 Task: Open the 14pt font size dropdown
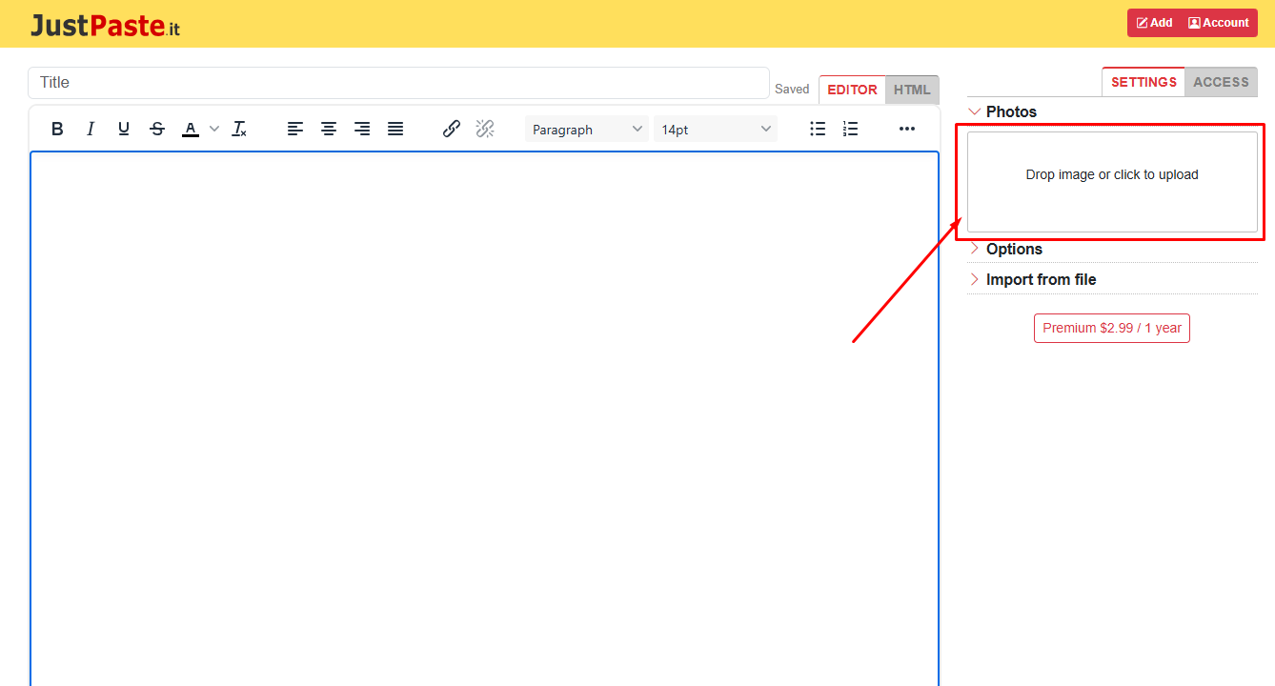716,129
